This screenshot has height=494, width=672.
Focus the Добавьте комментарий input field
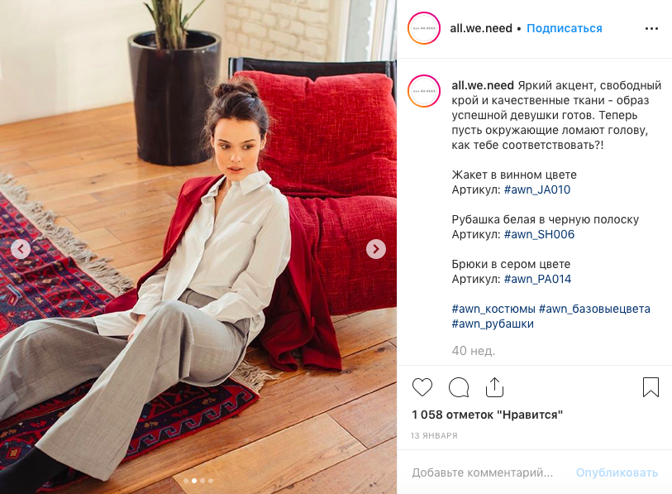pyautogui.click(x=483, y=472)
